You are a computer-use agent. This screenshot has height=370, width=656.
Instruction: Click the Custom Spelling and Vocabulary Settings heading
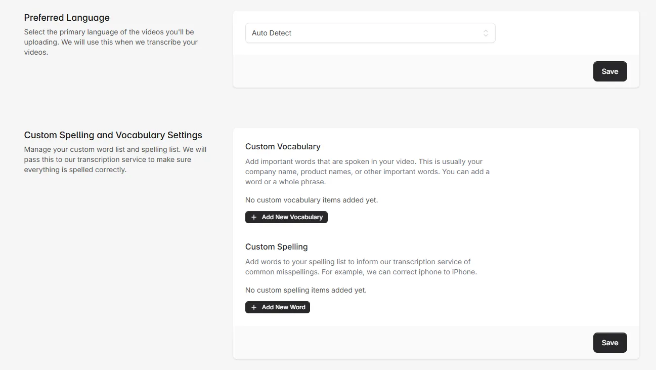pos(113,135)
